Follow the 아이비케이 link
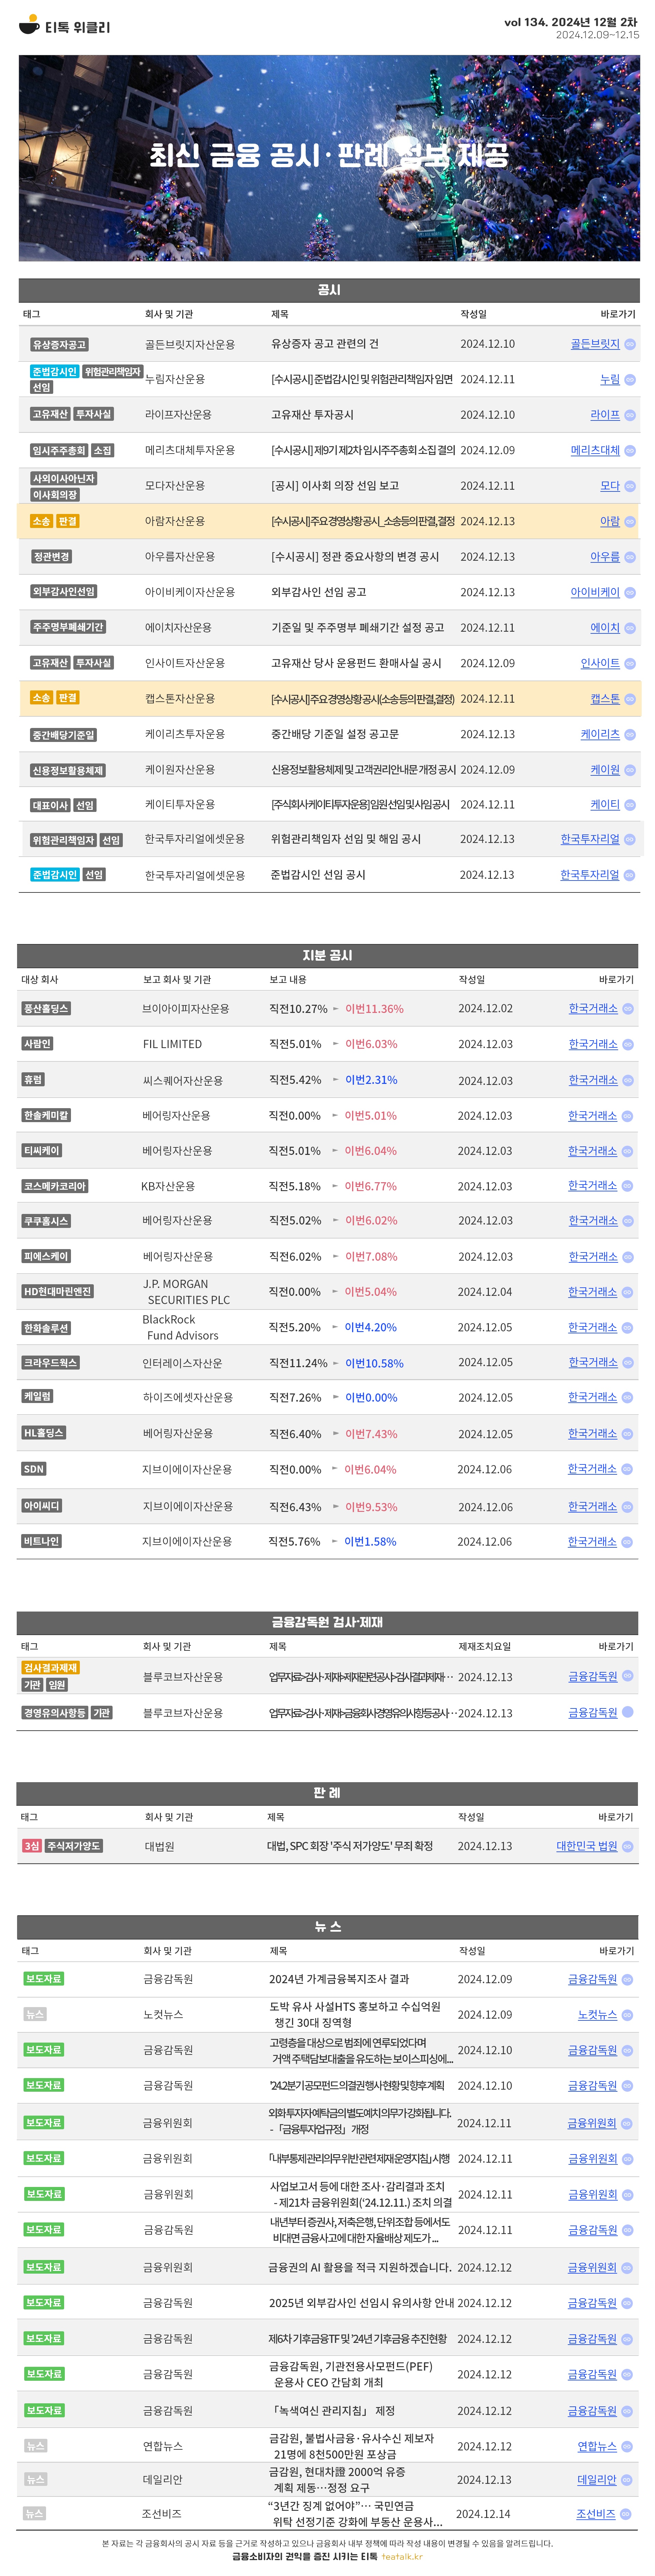 coord(595,593)
